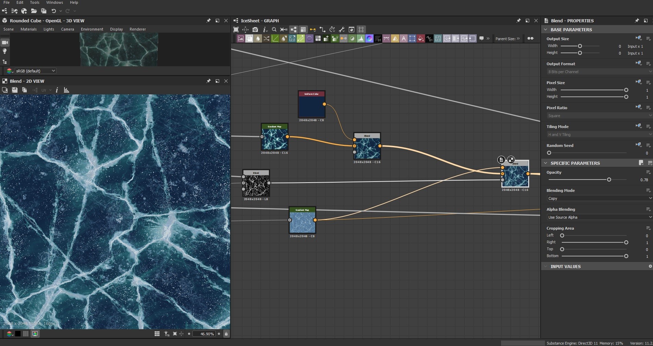Add an HSL node using the color wheel icon
Viewport: 653px width, 346px height.
(369, 39)
